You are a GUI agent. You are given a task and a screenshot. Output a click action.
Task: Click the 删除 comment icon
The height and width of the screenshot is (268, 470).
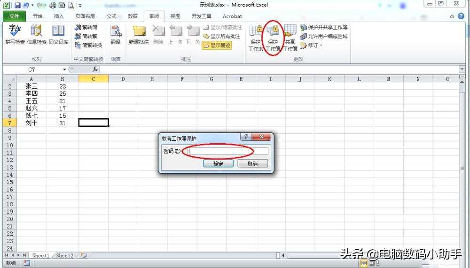(158, 34)
